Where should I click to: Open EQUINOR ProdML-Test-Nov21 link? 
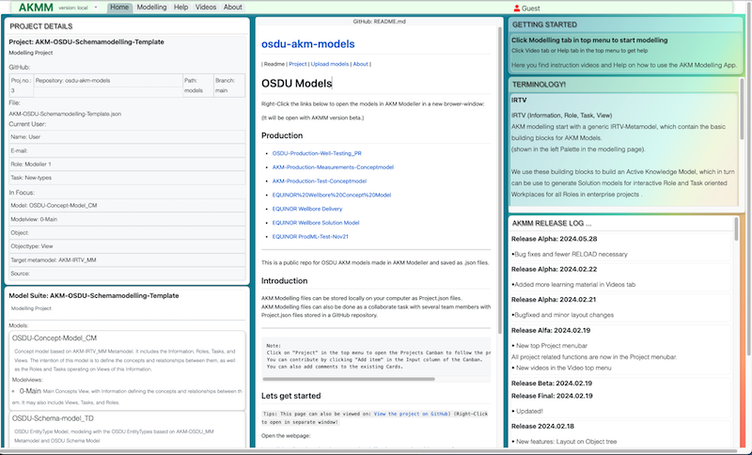click(x=310, y=237)
